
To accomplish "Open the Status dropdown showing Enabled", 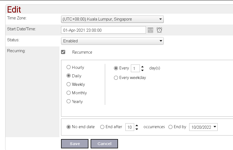I will (112, 41).
